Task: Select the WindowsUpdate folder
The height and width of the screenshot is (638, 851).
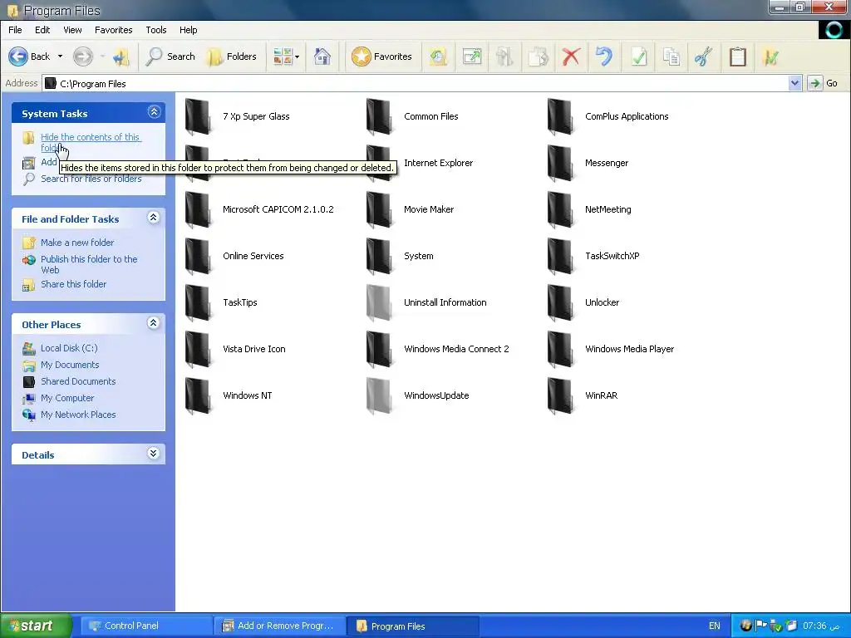Action: point(418,395)
